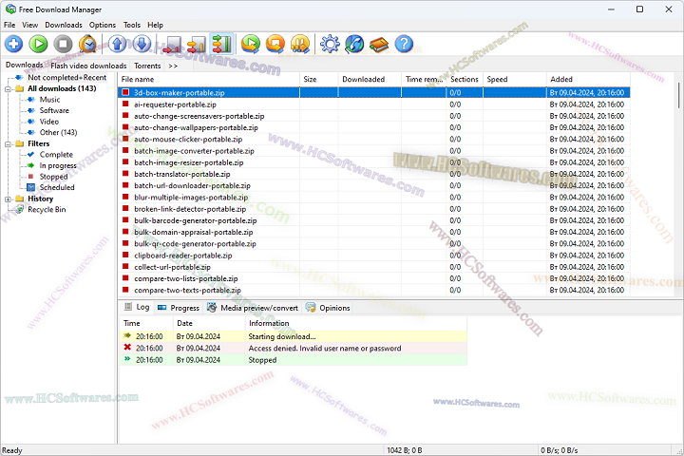
Task: Sort by File name column header
Action: pyautogui.click(x=209, y=79)
